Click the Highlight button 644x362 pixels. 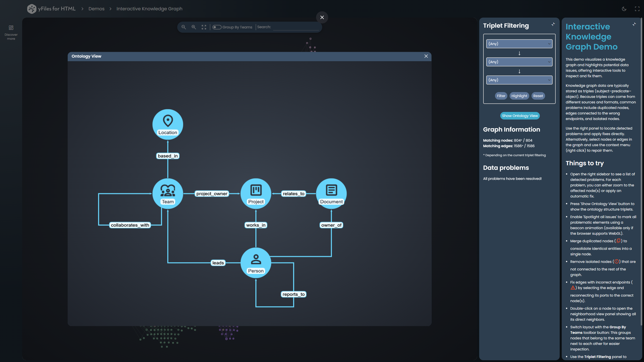pyautogui.click(x=519, y=96)
